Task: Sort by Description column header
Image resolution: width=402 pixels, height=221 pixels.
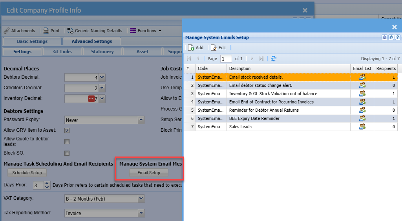Action: pos(289,68)
